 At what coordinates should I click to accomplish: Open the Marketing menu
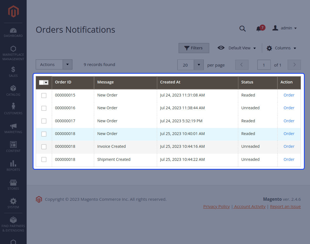[13, 128]
